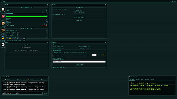The height and width of the screenshot is (99, 177).
Task: Switch to the Saloon chat channel tab
Action: [x=7, y=80]
